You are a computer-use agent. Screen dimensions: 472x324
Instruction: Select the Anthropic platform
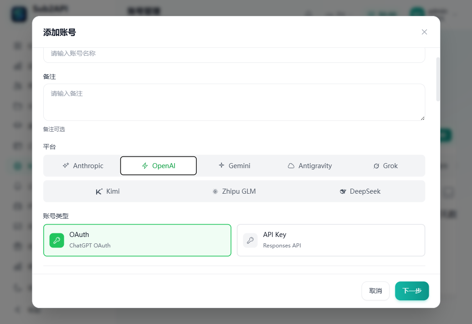tap(82, 165)
